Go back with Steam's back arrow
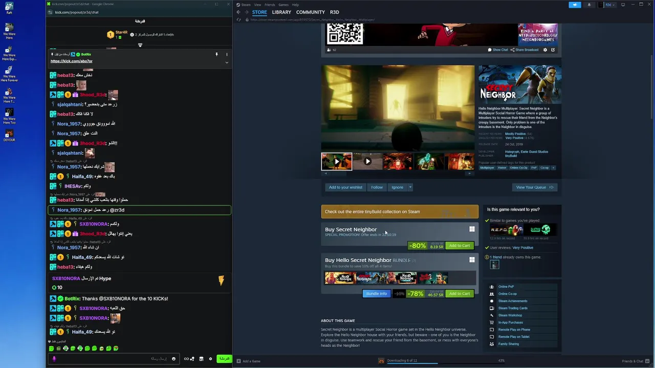655x368 pixels. (x=238, y=12)
